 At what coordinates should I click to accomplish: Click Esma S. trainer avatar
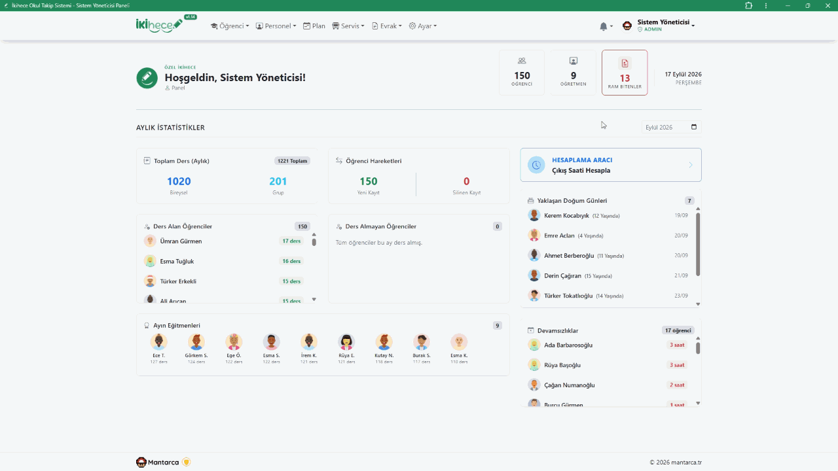[x=272, y=342]
